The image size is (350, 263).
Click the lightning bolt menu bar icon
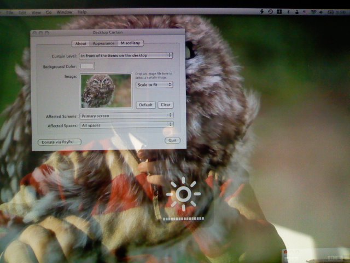tap(262, 12)
